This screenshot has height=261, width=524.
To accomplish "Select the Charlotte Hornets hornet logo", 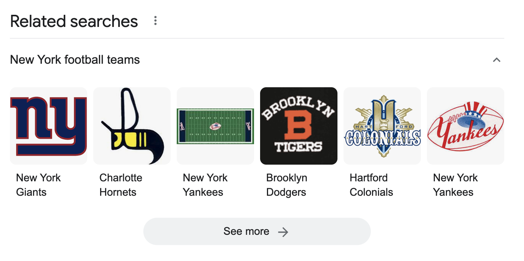I will [132, 126].
